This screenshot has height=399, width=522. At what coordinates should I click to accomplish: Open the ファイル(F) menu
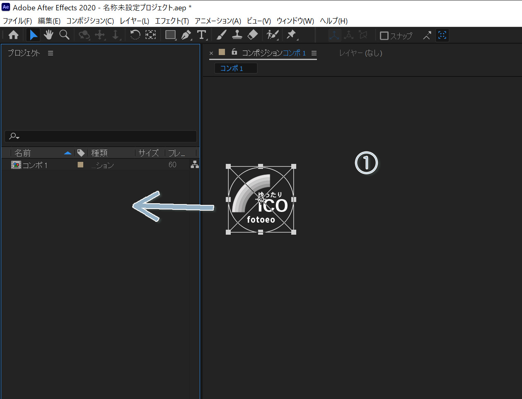(x=17, y=21)
